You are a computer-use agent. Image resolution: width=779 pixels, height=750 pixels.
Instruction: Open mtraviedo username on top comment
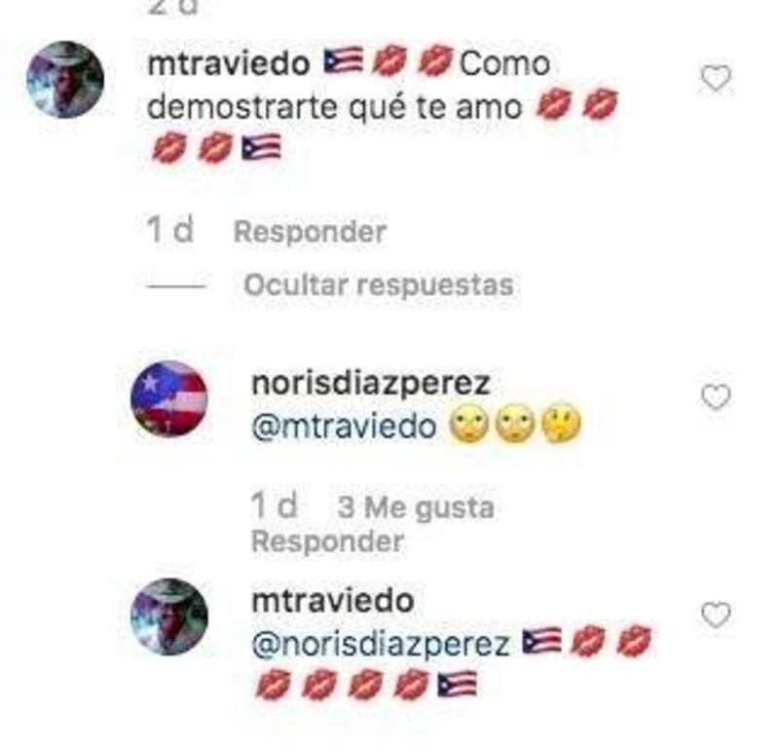coord(229,64)
